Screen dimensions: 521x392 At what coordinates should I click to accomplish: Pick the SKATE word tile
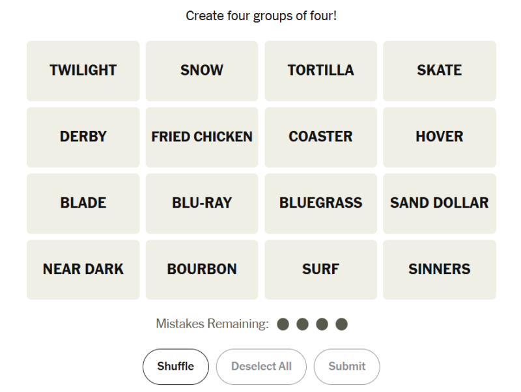click(x=439, y=71)
